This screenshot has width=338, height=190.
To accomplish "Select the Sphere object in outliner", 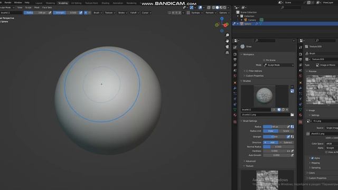I will point(248,24).
